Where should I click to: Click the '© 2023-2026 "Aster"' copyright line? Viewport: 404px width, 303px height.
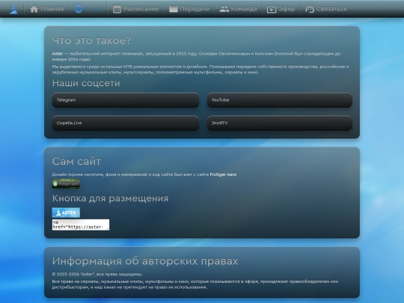97,274
